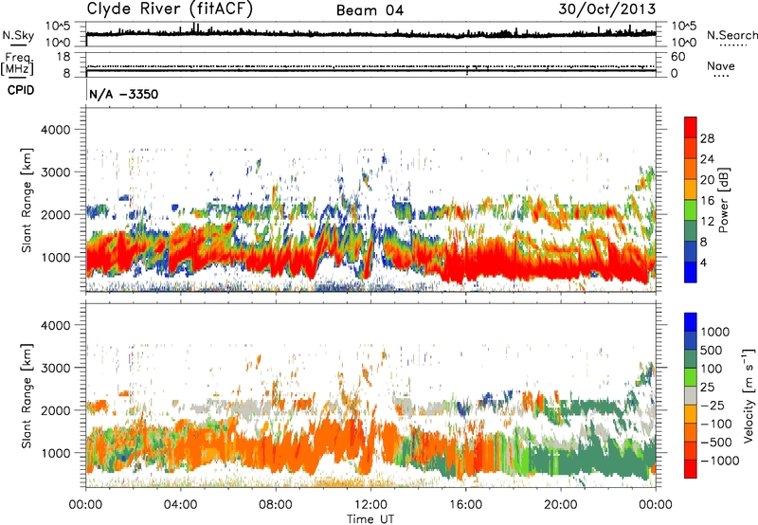The height and width of the screenshot is (525, 758).
Task: Click the '18' frequency axis tick label
Action: point(63,57)
